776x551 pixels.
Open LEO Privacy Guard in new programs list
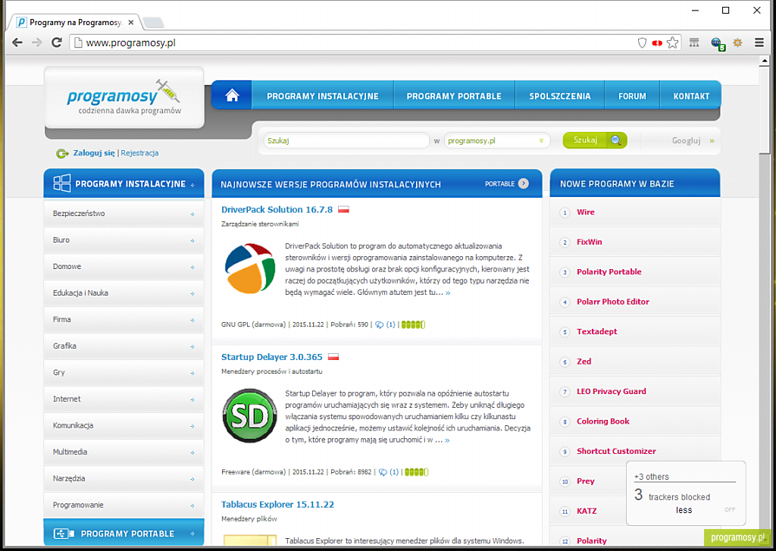(x=612, y=392)
